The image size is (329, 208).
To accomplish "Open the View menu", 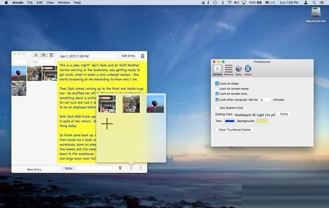I will click(x=50, y=3).
